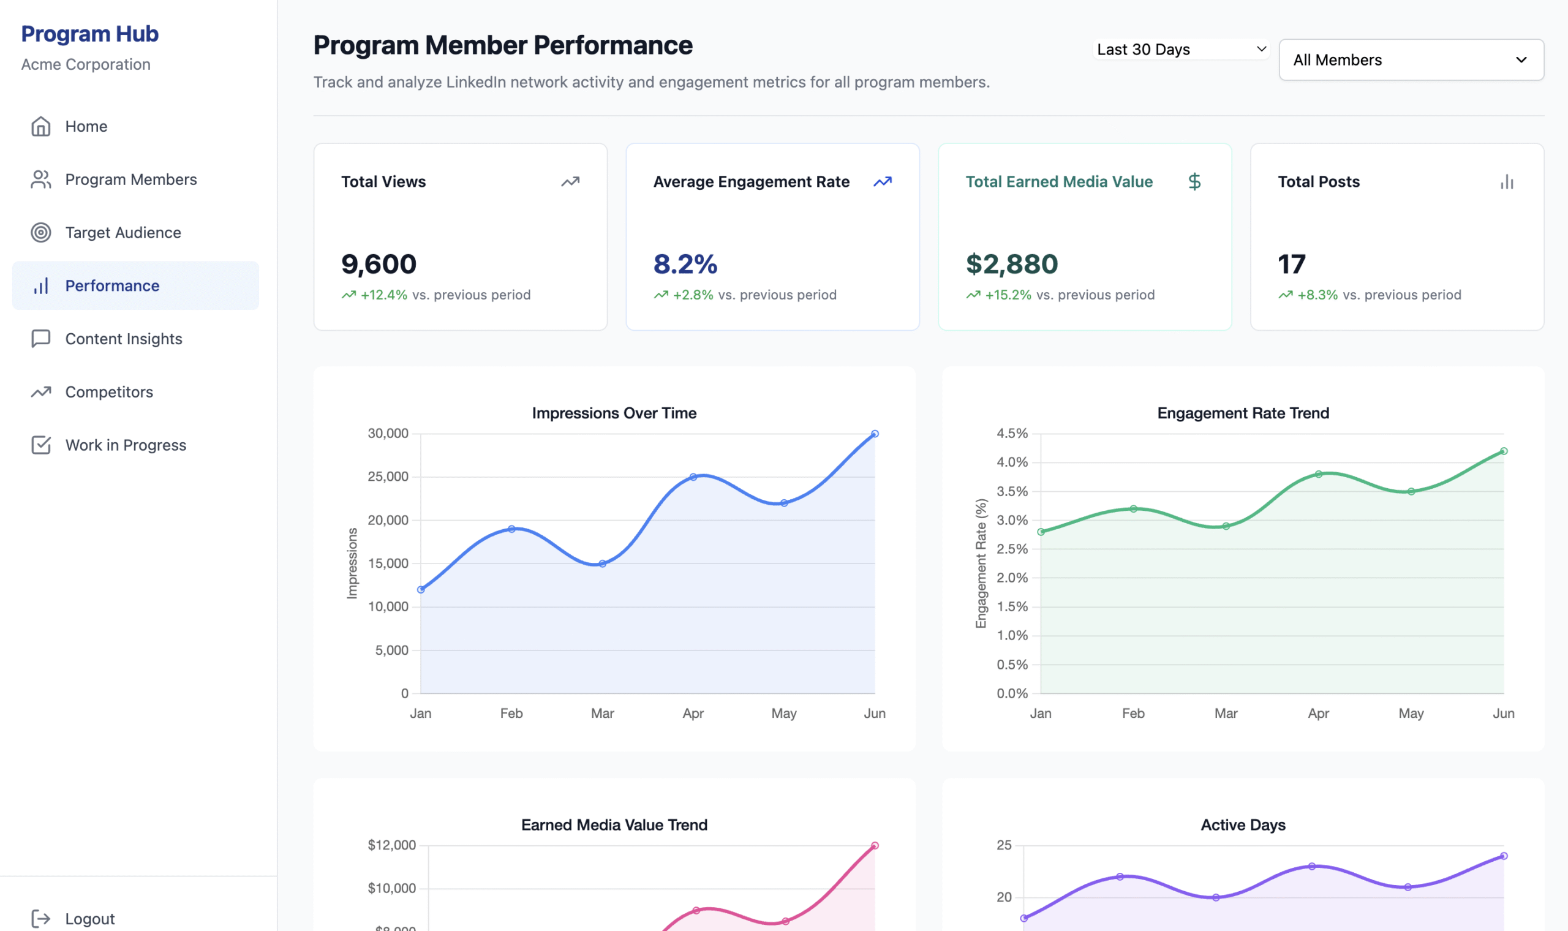
Task: Click the +12.4% change text
Action: click(384, 295)
